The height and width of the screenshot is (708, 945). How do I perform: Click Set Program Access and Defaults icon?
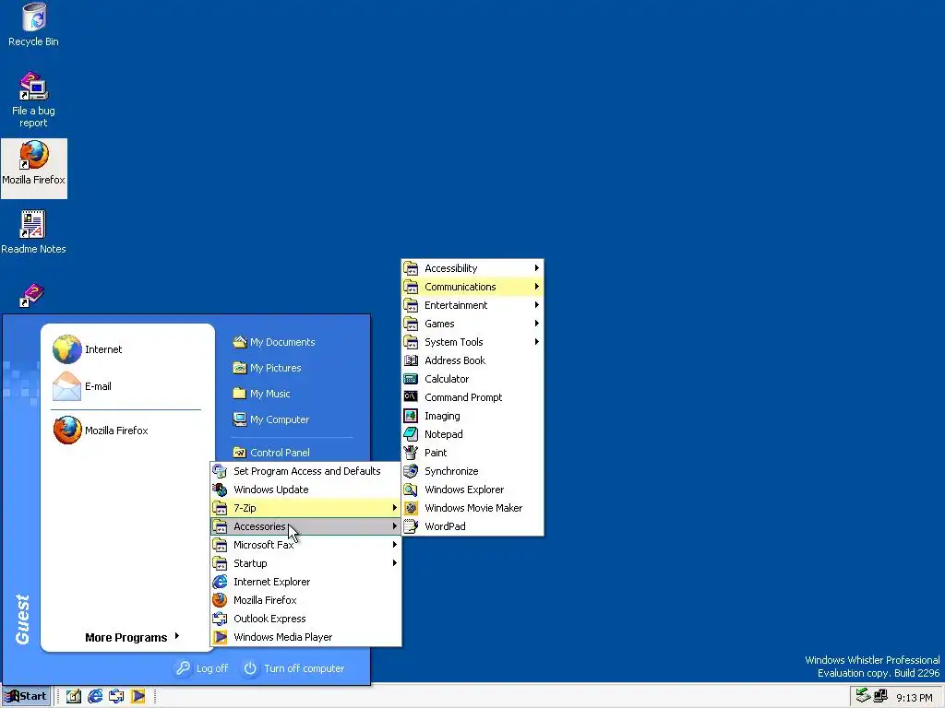coord(220,471)
